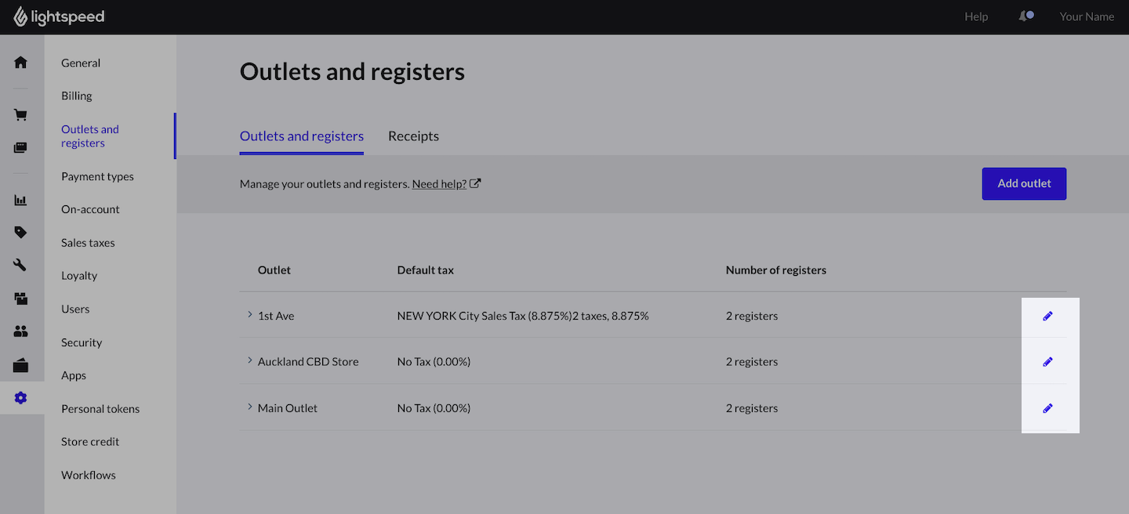Expand the 1st Ave outlet row
Viewport: 1129px width, 514px height.
coord(250,315)
